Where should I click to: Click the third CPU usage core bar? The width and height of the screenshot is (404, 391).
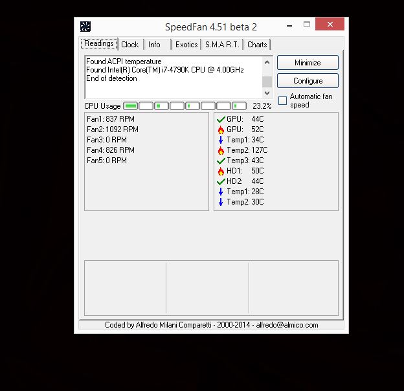[162, 106]
